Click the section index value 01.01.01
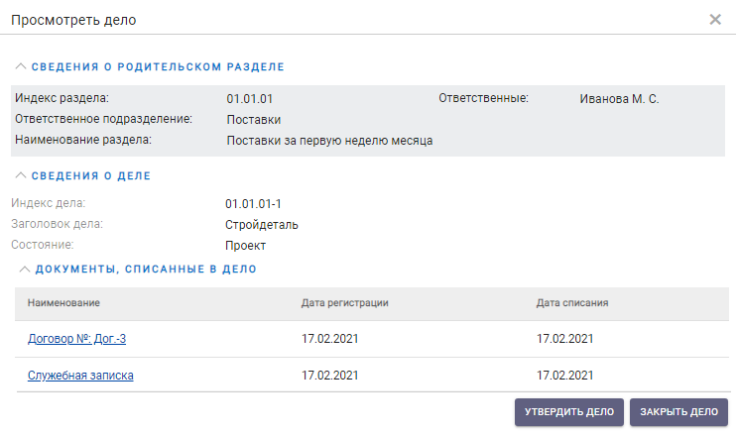739x436 pixels. (249, 99)
